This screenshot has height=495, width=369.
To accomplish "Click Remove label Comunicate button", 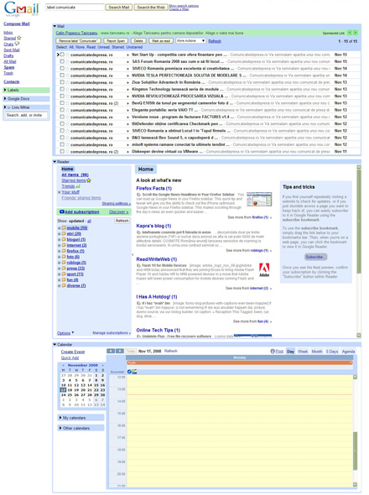I will pos(79,41).
